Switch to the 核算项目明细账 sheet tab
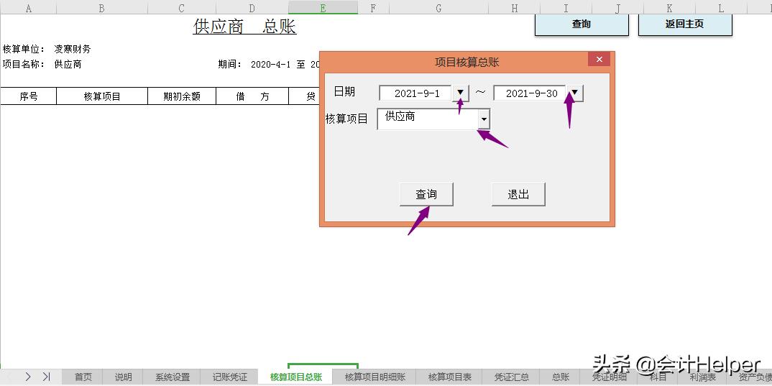The image size is (772, 386). coord(375,377)
